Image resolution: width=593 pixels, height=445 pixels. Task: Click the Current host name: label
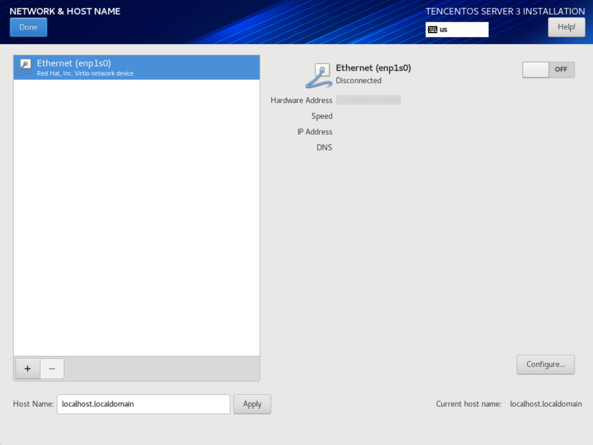(469, 404)
